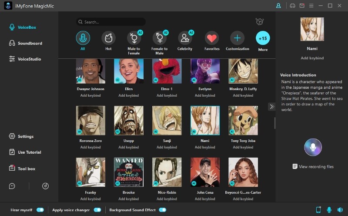Open Use Tutorial in sidebar
The height and width of the screenshot is (216, 348).
click(x=25, y=152)
